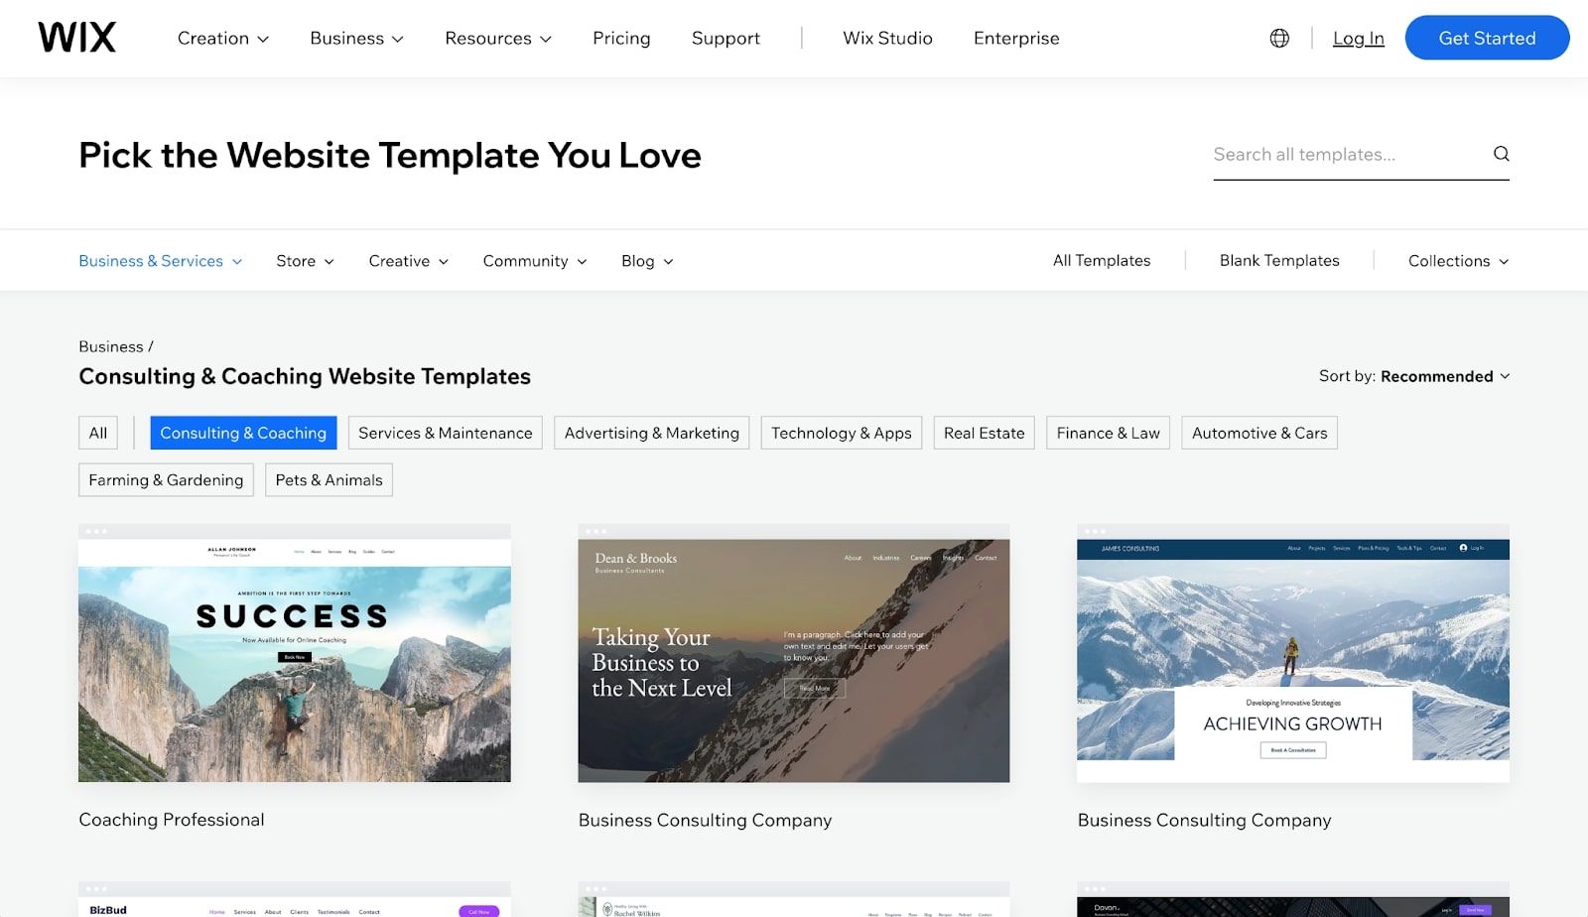Image resolution: width=1588 pixels, height=917 pixels.
Task: Open the Collections dropdown
Action: 1457,261
